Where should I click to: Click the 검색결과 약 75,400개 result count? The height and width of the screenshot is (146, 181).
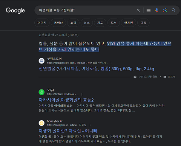click(x=58, y=35)
